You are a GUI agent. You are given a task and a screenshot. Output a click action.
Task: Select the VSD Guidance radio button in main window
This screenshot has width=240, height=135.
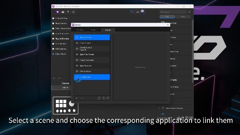point(53,49)
